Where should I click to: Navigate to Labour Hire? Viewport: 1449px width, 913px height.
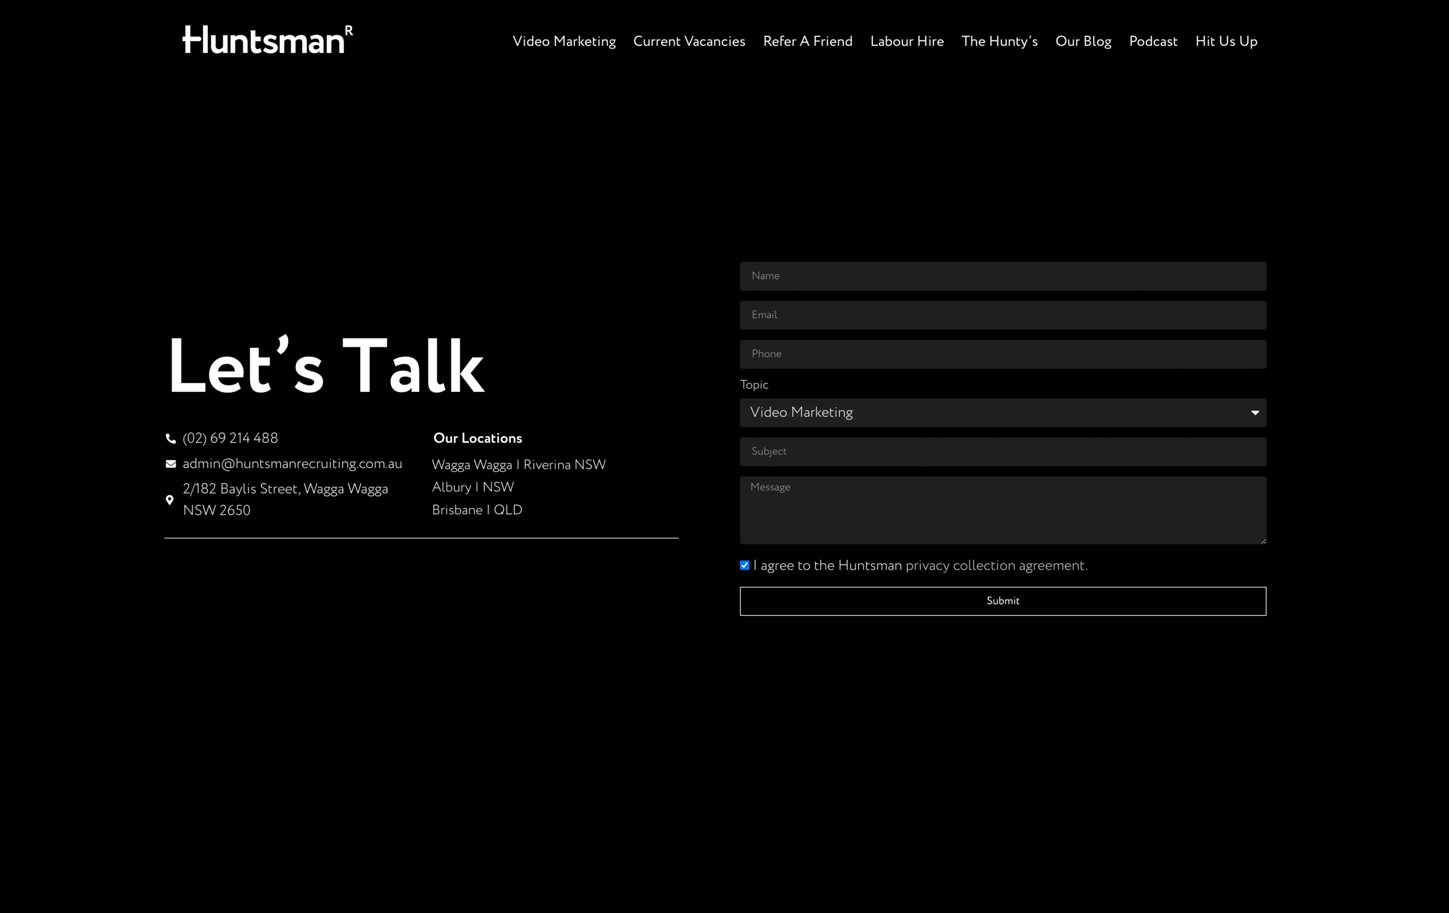click(907, 41)
